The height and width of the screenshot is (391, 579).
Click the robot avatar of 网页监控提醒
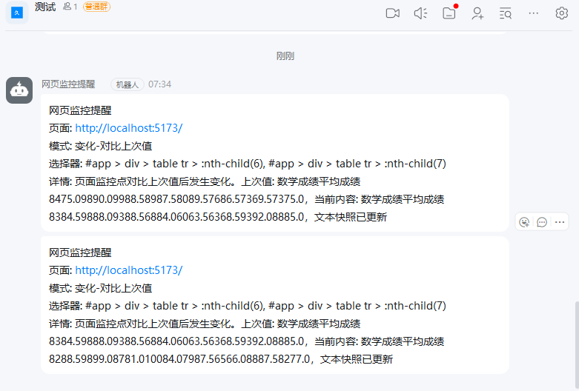(x=19, y=90)
